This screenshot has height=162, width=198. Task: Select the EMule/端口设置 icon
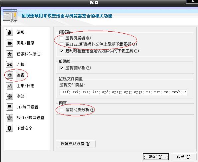click(10, 118)
